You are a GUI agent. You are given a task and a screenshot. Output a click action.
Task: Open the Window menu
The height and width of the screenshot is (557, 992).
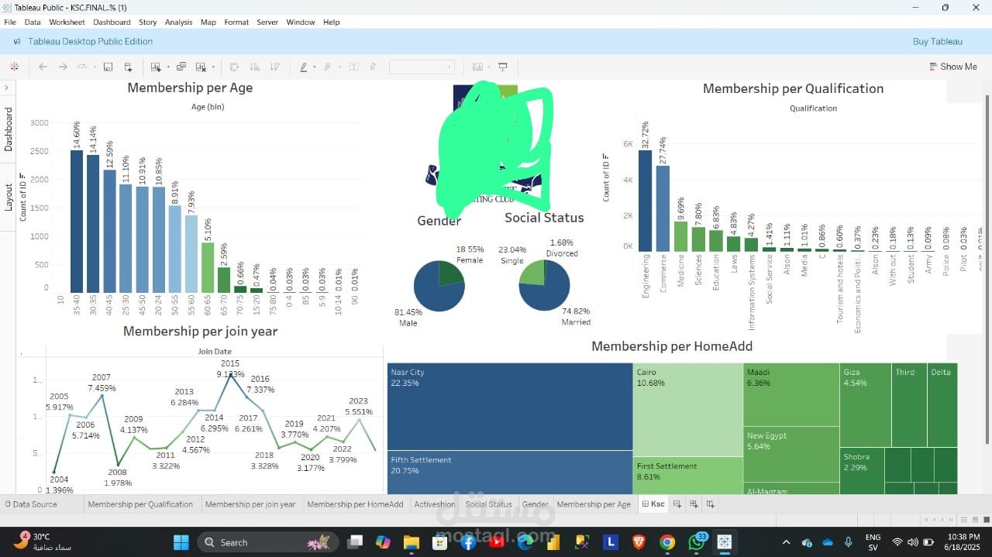301,22
